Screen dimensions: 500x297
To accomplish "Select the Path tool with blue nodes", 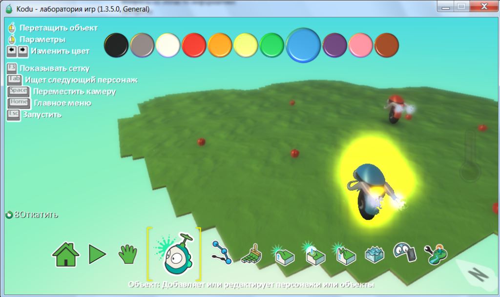I will pyautogui.click(x=222, y=253).
